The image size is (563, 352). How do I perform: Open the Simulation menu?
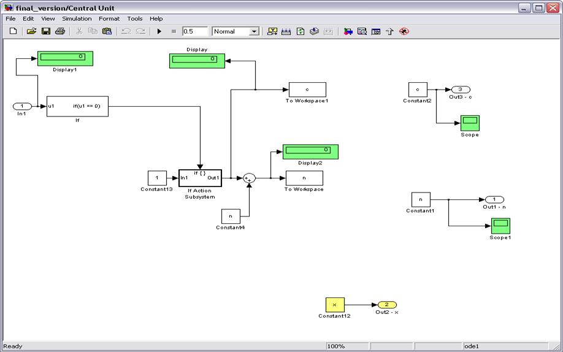(77, 18)
